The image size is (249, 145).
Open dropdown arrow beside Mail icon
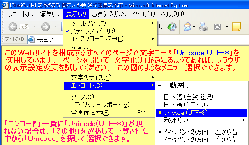click(x=194, y=27)
